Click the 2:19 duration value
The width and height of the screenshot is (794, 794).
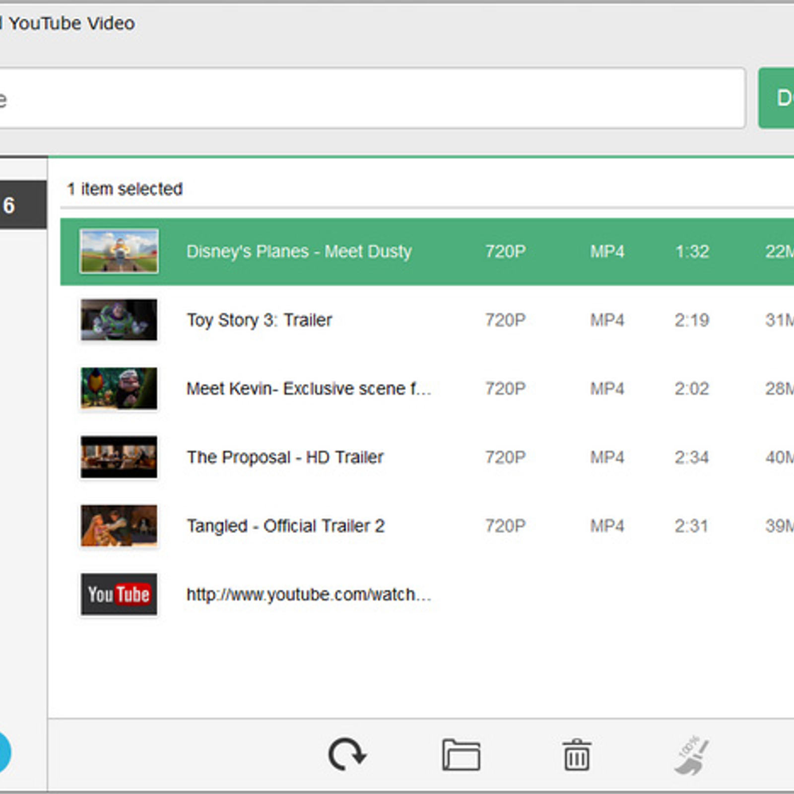click(692, 320)
